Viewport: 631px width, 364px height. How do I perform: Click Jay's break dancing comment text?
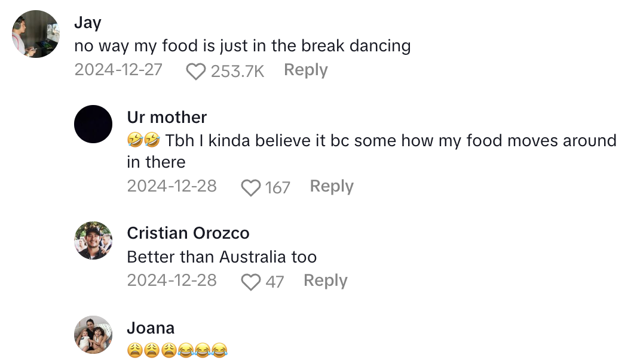click(x=242, y=46)
